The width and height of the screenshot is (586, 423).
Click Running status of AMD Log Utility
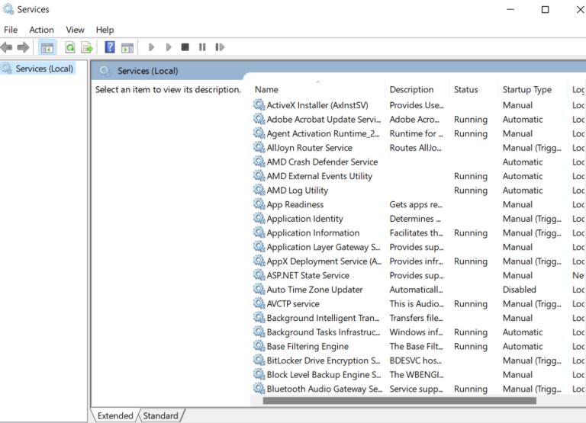pyautogui.click(x=471, y=191)
